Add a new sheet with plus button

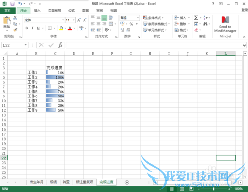coord(127,182)
